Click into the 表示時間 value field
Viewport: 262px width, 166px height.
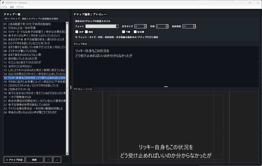(x=188, y=26)
